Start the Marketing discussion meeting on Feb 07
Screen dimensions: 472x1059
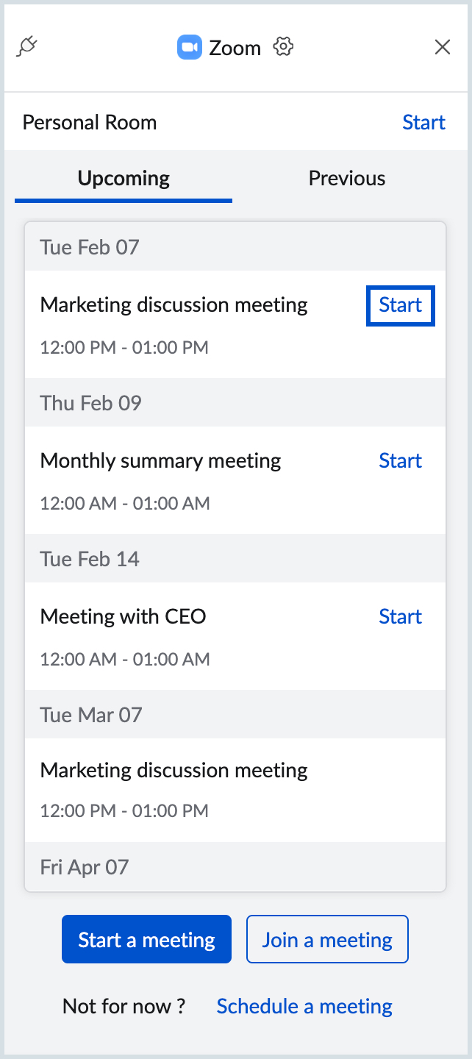pyautogui.click(x=400, y=304)
